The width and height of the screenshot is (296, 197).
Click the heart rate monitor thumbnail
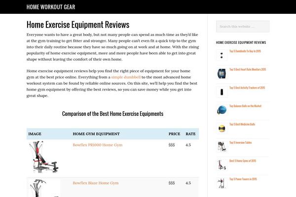222,73
